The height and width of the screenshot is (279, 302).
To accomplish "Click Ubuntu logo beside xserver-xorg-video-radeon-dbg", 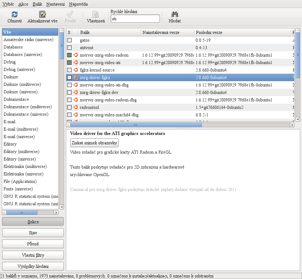I will tap(76, 100).
